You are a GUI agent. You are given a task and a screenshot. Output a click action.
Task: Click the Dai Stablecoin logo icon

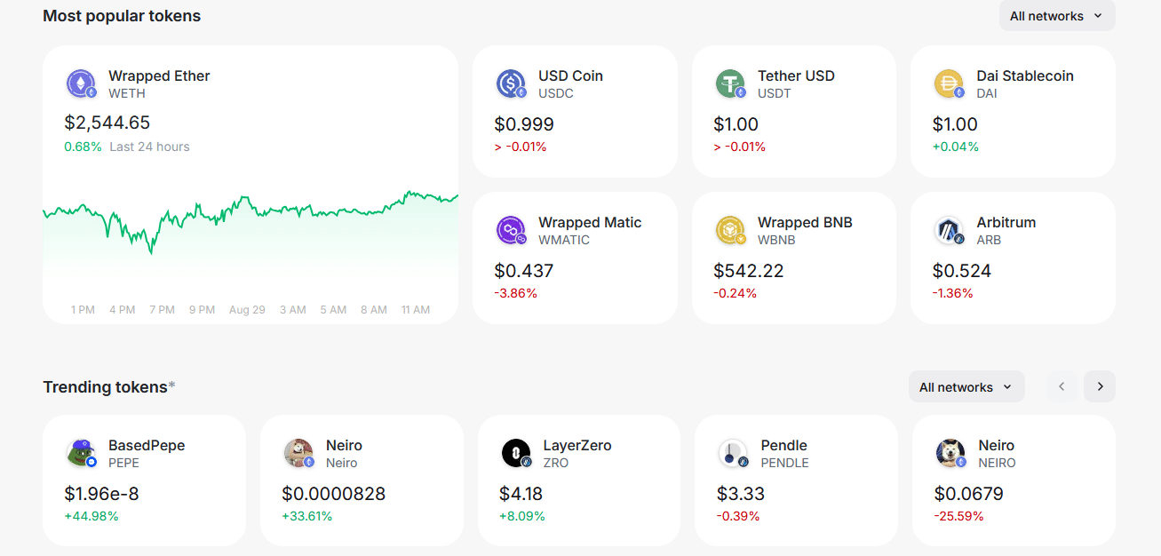point(949,84)
